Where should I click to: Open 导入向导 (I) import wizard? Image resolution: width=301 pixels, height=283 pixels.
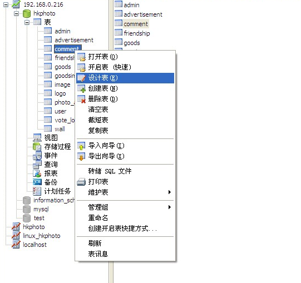point(125,146)
